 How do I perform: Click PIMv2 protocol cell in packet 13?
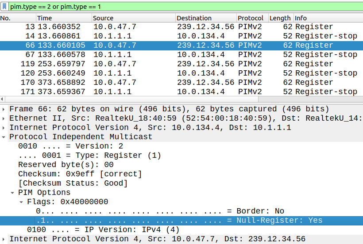click(250, 27)
